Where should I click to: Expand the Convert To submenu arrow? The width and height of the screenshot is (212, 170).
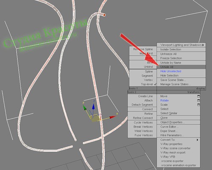pos(197,140)
